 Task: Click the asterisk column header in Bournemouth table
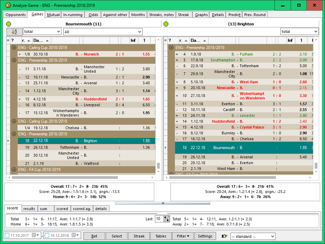click(8, 40)
